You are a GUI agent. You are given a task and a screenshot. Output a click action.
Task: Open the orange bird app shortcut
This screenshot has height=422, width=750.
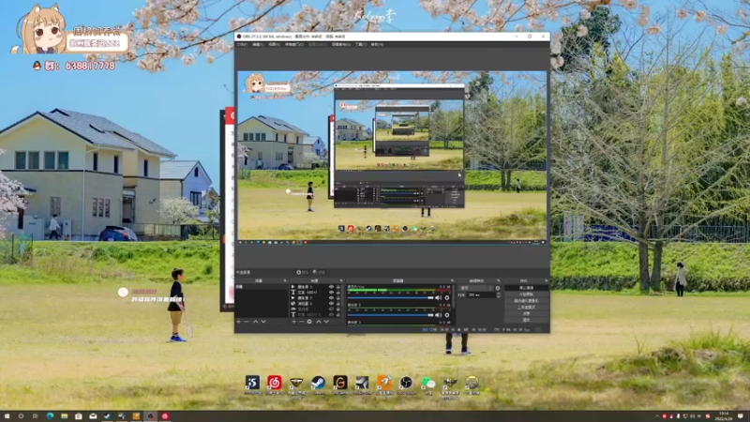[x=384, y=384]
